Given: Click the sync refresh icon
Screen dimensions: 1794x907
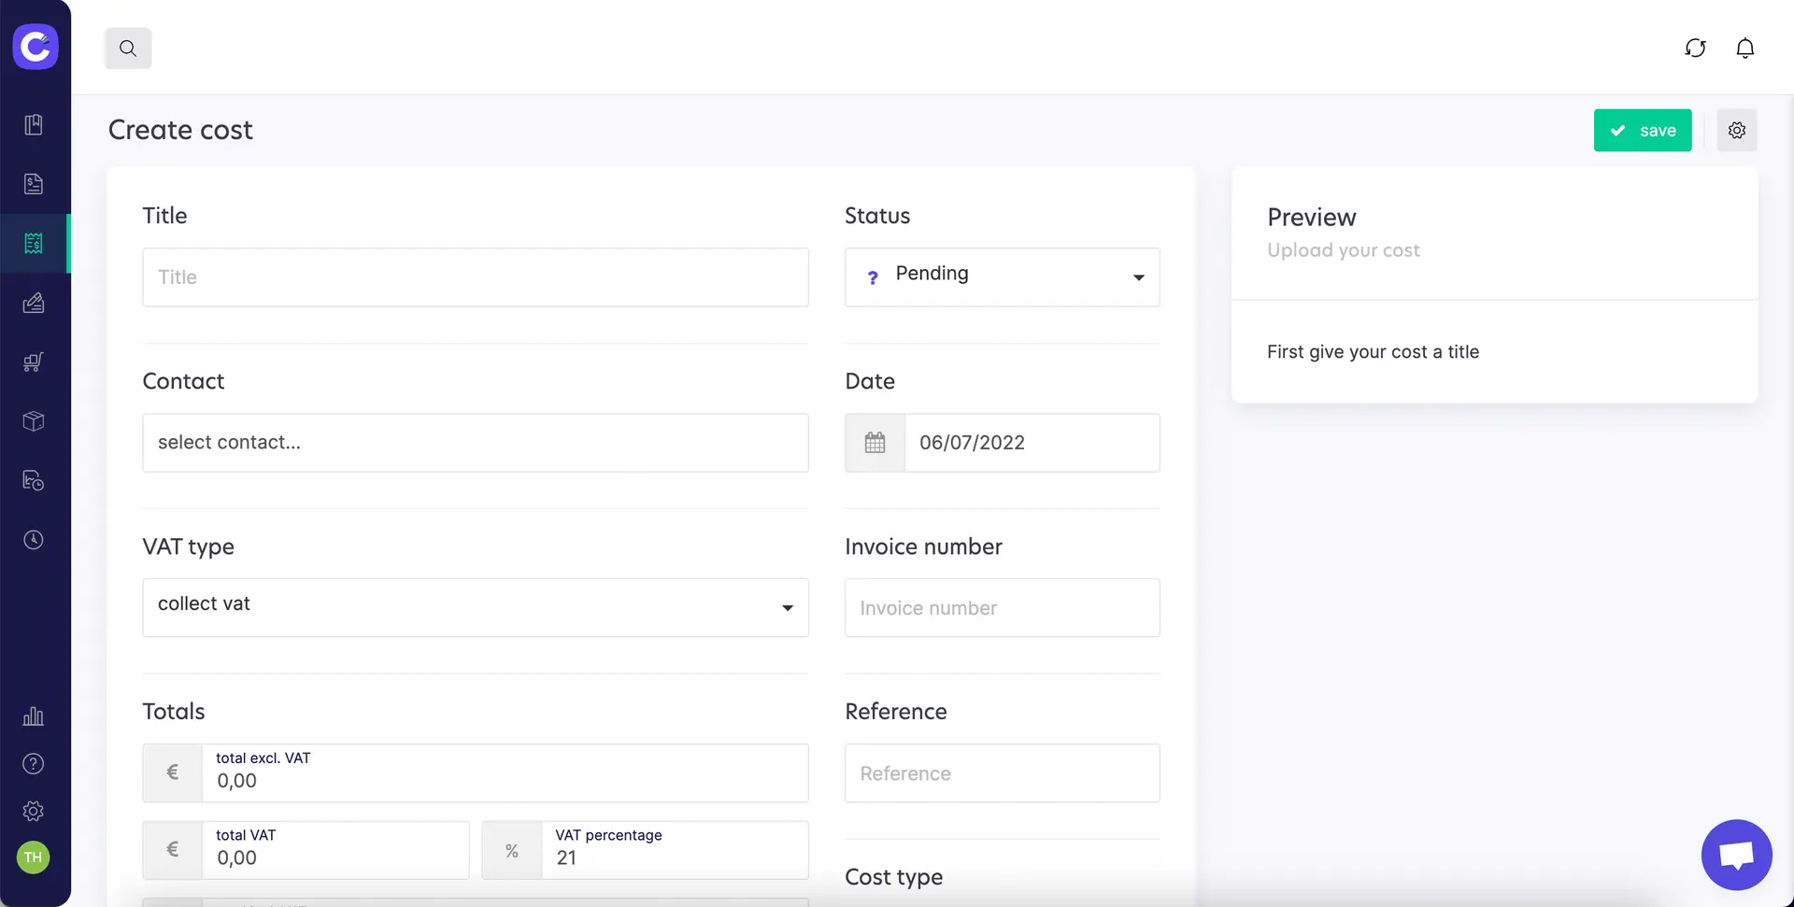Looking at the screenshot, I should click(1695, 49).
